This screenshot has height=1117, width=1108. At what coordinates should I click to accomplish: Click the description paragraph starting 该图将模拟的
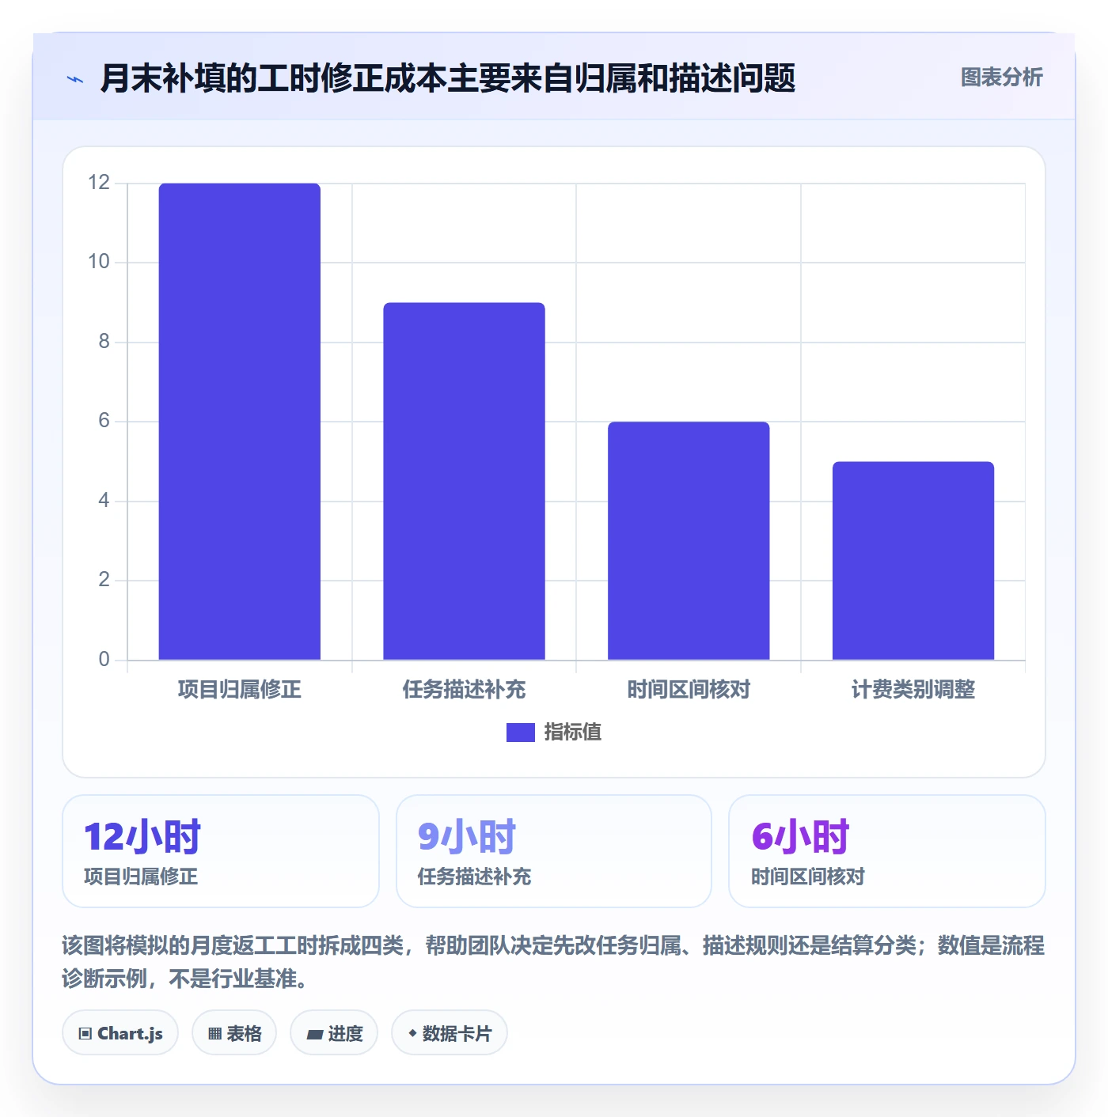pos(553,962)
